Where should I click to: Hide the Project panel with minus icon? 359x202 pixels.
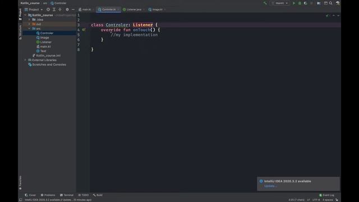pos(73,10)
